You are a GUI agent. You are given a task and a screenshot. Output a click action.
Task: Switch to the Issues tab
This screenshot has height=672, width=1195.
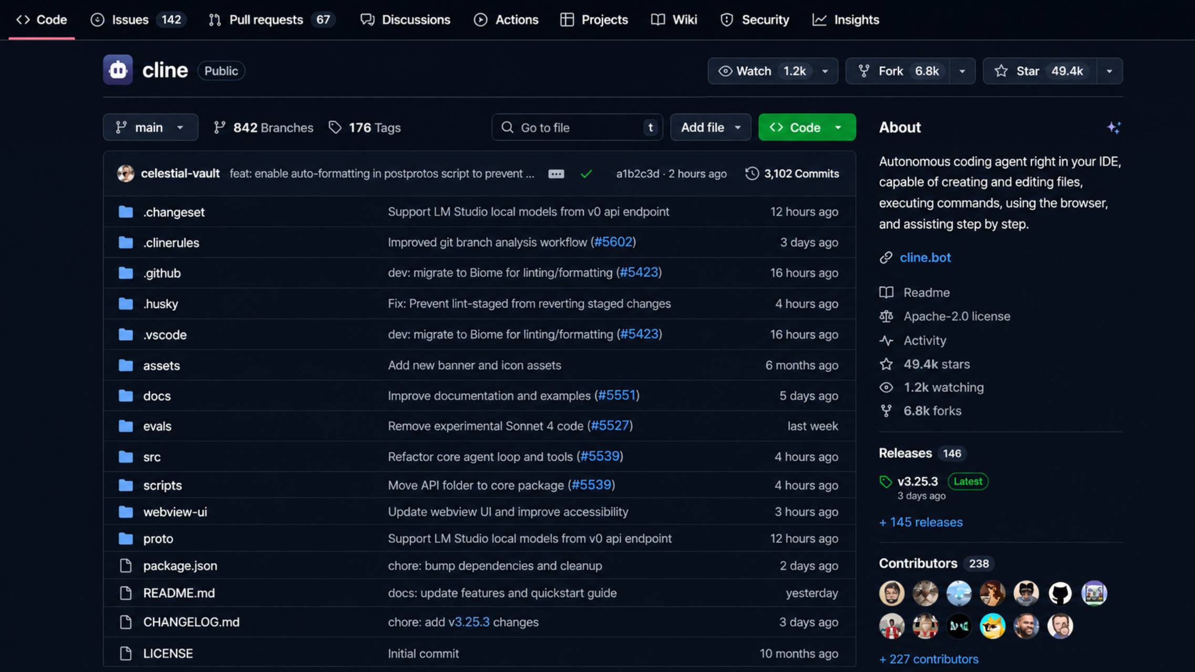click(x=138, y=20)
